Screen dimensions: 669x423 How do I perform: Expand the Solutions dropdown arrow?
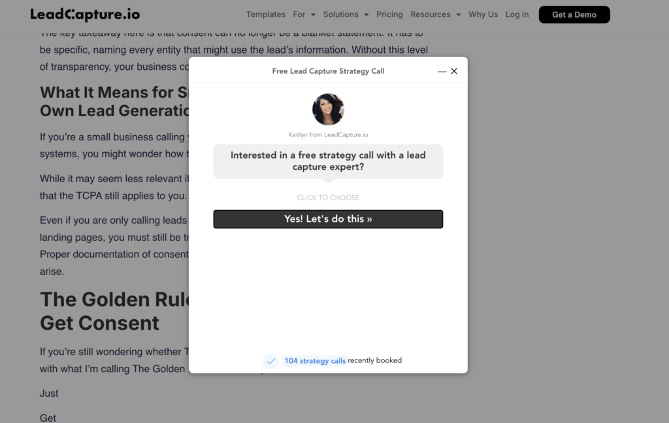tap(366, 14)
